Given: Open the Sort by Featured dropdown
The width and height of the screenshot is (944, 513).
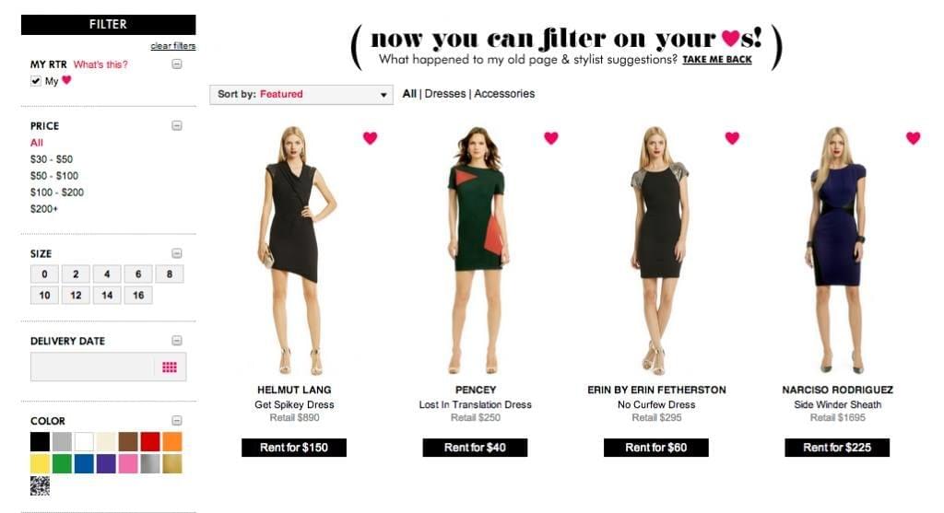Looking at the screenshot, I should tap(301, 95).
